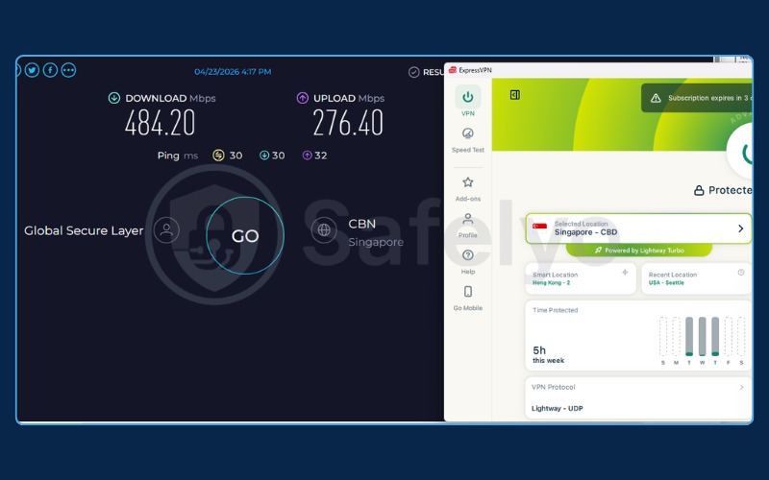Click the ExpressVPN title bar logo

coord(453,70)
